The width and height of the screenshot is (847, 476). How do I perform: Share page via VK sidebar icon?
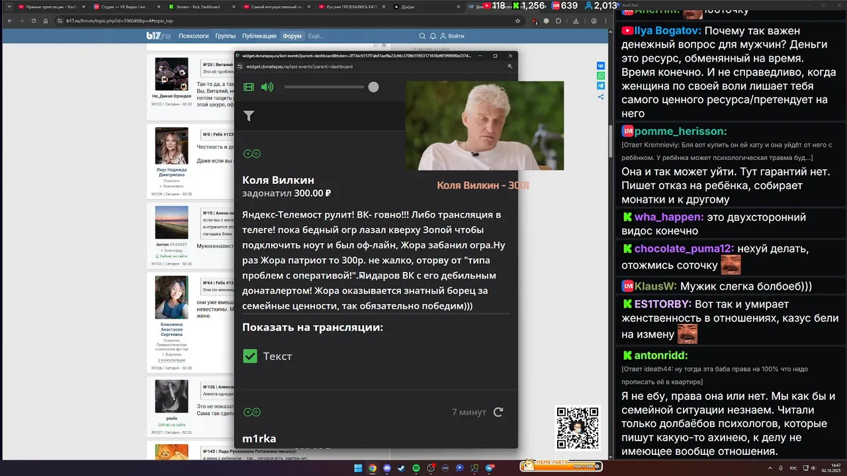coord(601,65)
